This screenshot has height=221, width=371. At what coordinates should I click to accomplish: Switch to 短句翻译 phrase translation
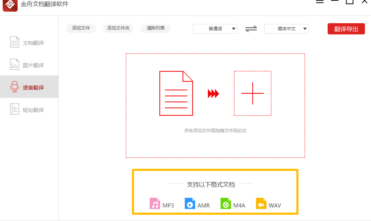tap(14, 109)
